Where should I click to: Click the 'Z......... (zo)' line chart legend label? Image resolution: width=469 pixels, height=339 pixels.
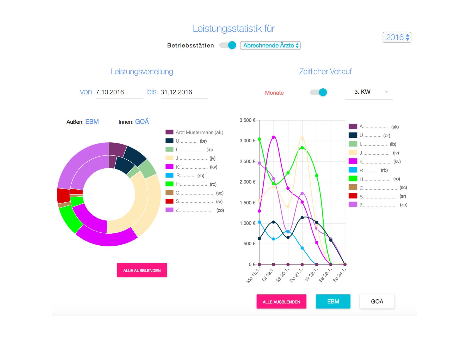click(x=383, y=205)
